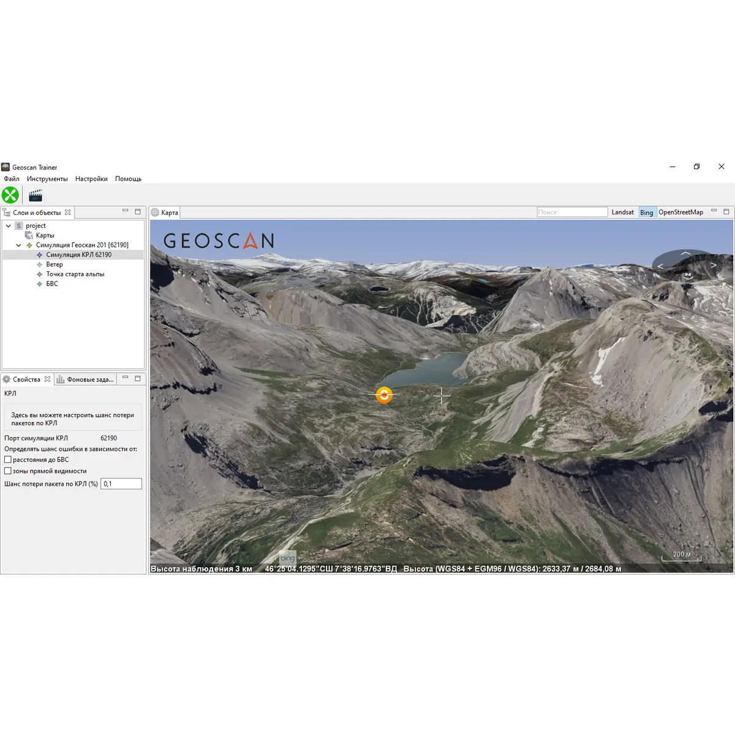Tilt view up with compass arrow
This screenshot has height=735, width=735.
click(x=685, y=253)
